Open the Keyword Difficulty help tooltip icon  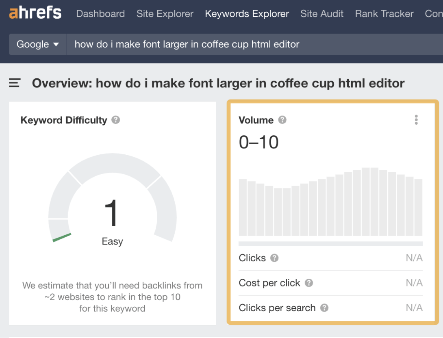click(x=115, y=120)
